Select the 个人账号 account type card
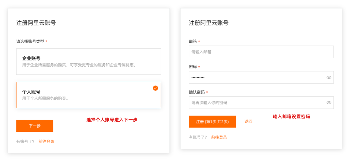The image size is (350, 164). (88, 95)
